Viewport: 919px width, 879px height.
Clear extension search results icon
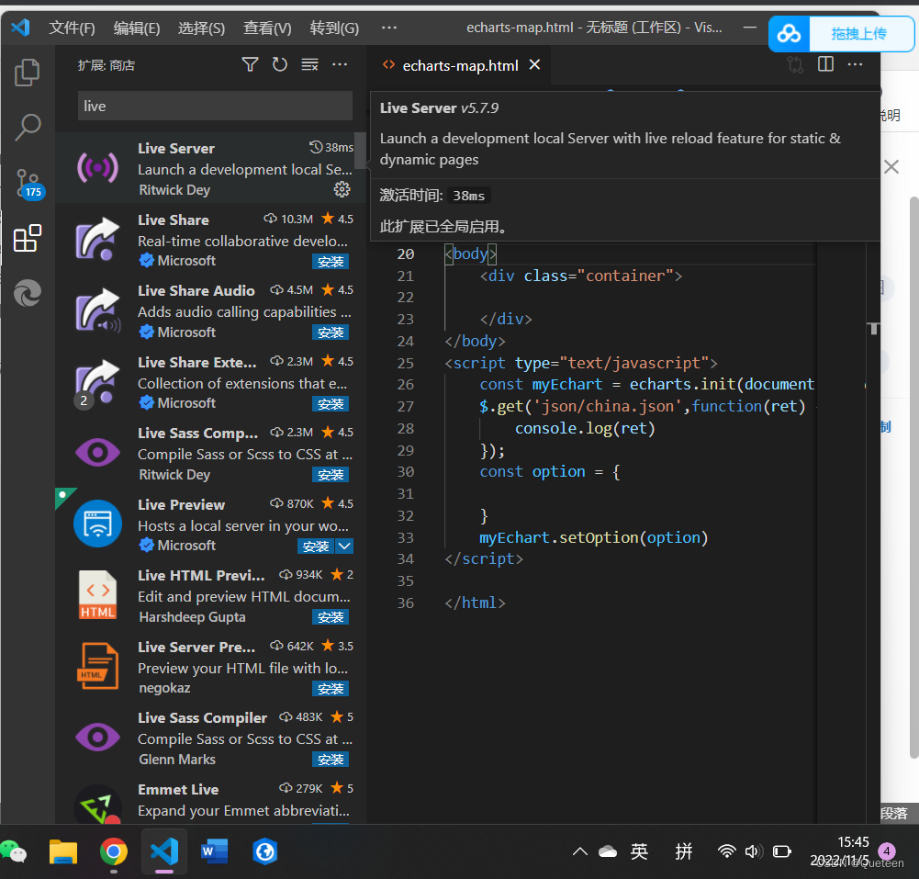coord(310,64)
